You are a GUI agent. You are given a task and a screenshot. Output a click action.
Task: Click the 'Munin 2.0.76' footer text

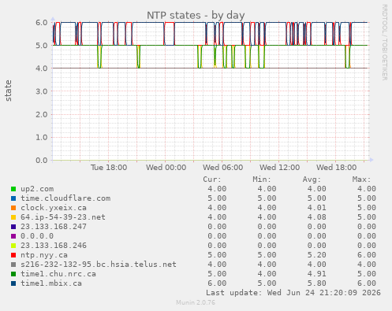pyautogui.click(x=196, y=302)
